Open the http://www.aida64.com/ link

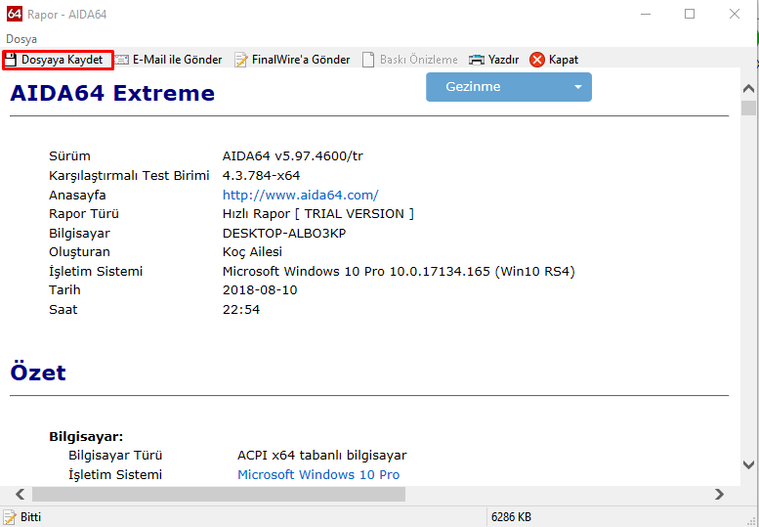[x=300, y=195]
